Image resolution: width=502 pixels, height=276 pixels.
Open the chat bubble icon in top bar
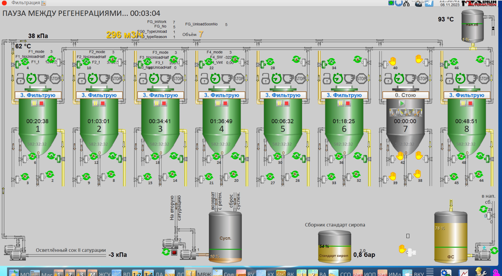(x=399, y=3)
